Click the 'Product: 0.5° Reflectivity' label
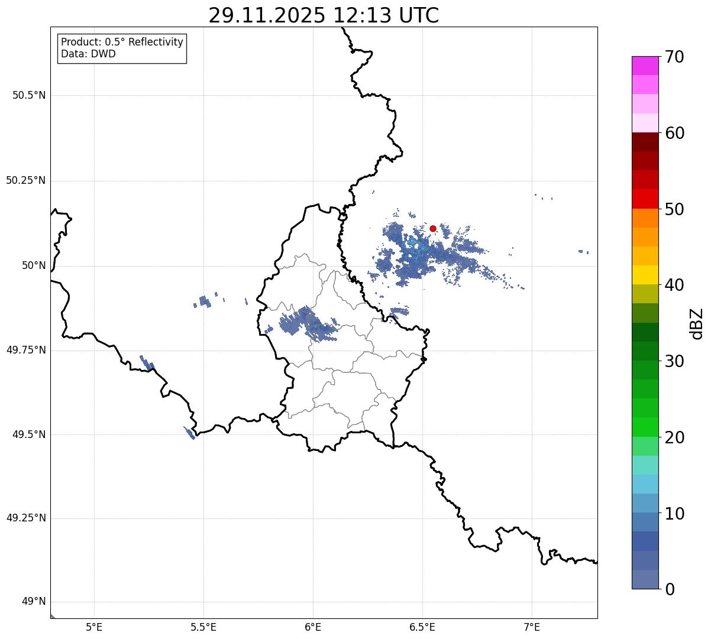This screenshot has width=711, height=639. point(122,43)
